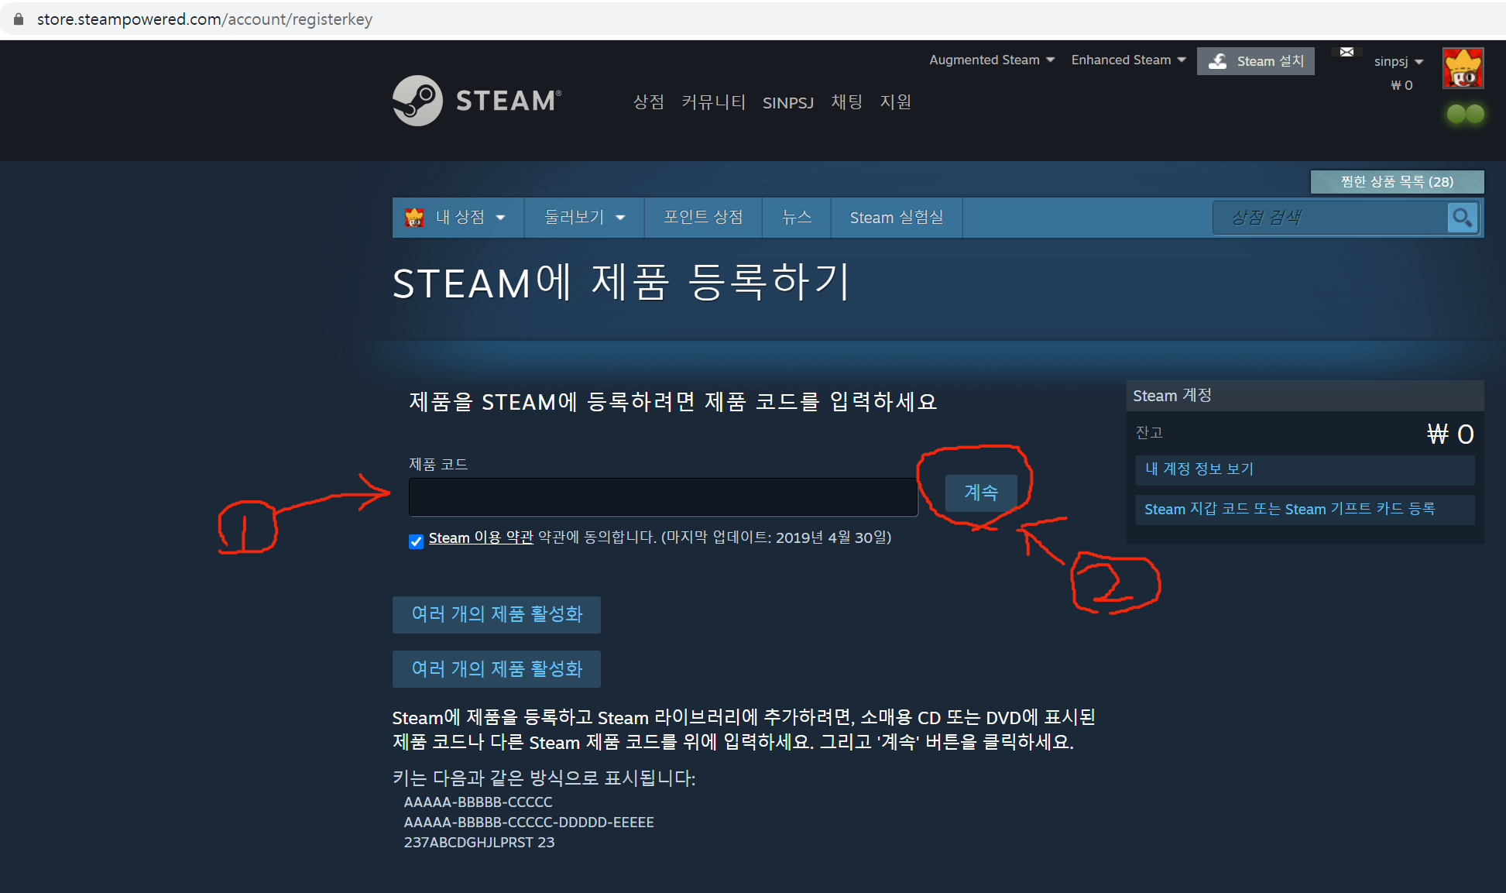
Task: Click the Steam logo icon
Action: tap(417, 101)
